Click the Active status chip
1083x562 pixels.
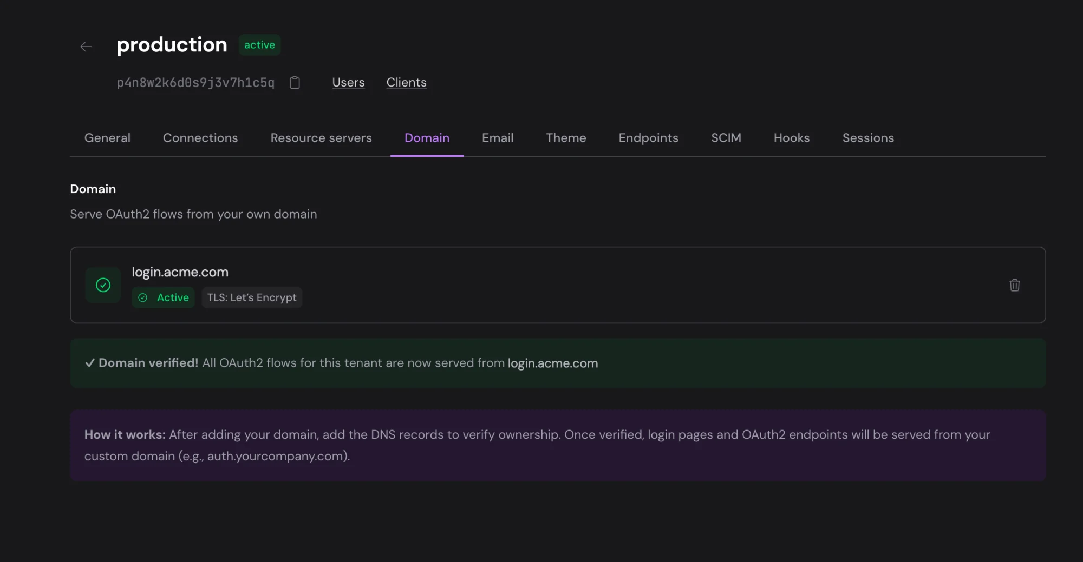click(163, 297)
